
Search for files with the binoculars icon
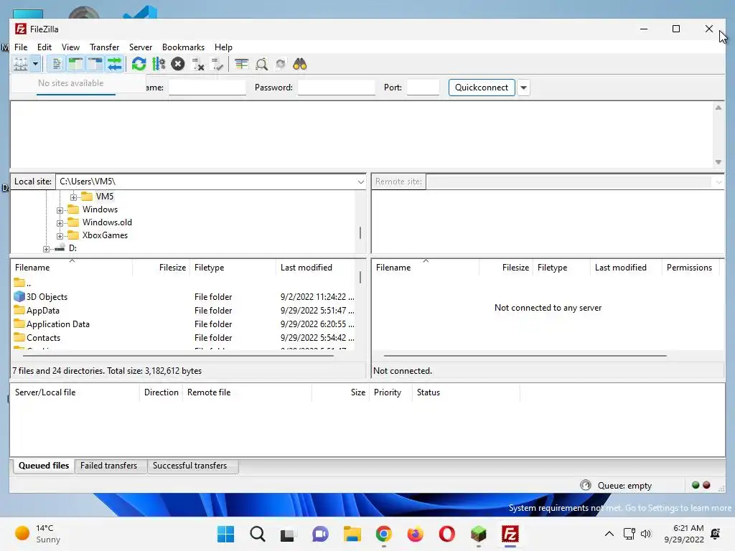pyautogui.click(x=299, y=64)
